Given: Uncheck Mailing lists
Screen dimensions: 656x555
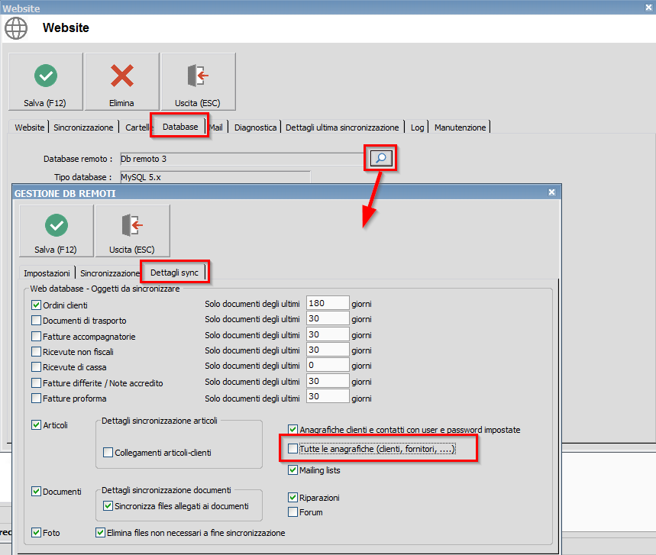Looking at the screenshot, I should [292, 470].
